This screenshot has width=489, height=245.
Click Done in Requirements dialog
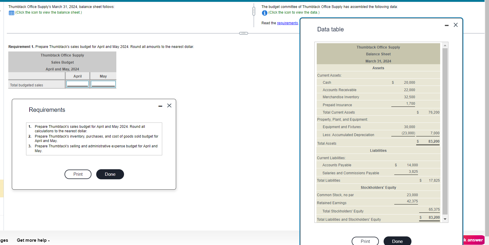[x=110, y=174]
